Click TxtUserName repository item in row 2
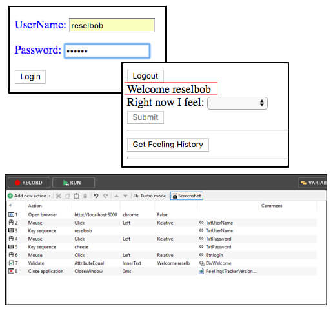Viewport: 333px width, 311px height. [219, 223]
